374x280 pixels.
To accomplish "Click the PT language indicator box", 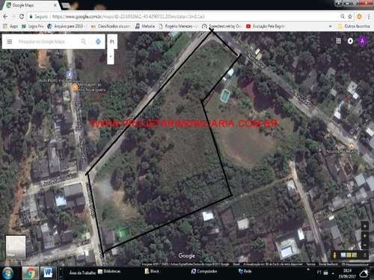I will pyautogui.click(x=112, y=42).
